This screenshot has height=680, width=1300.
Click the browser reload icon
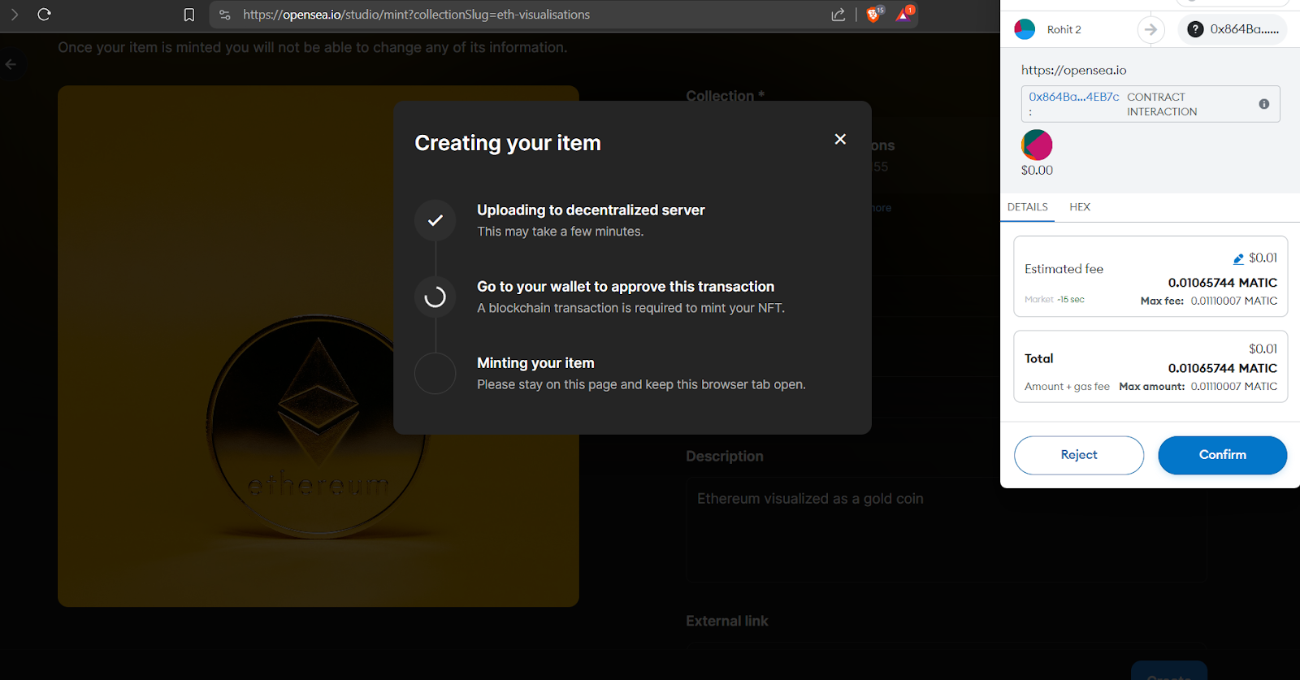[x=45, y=15]
